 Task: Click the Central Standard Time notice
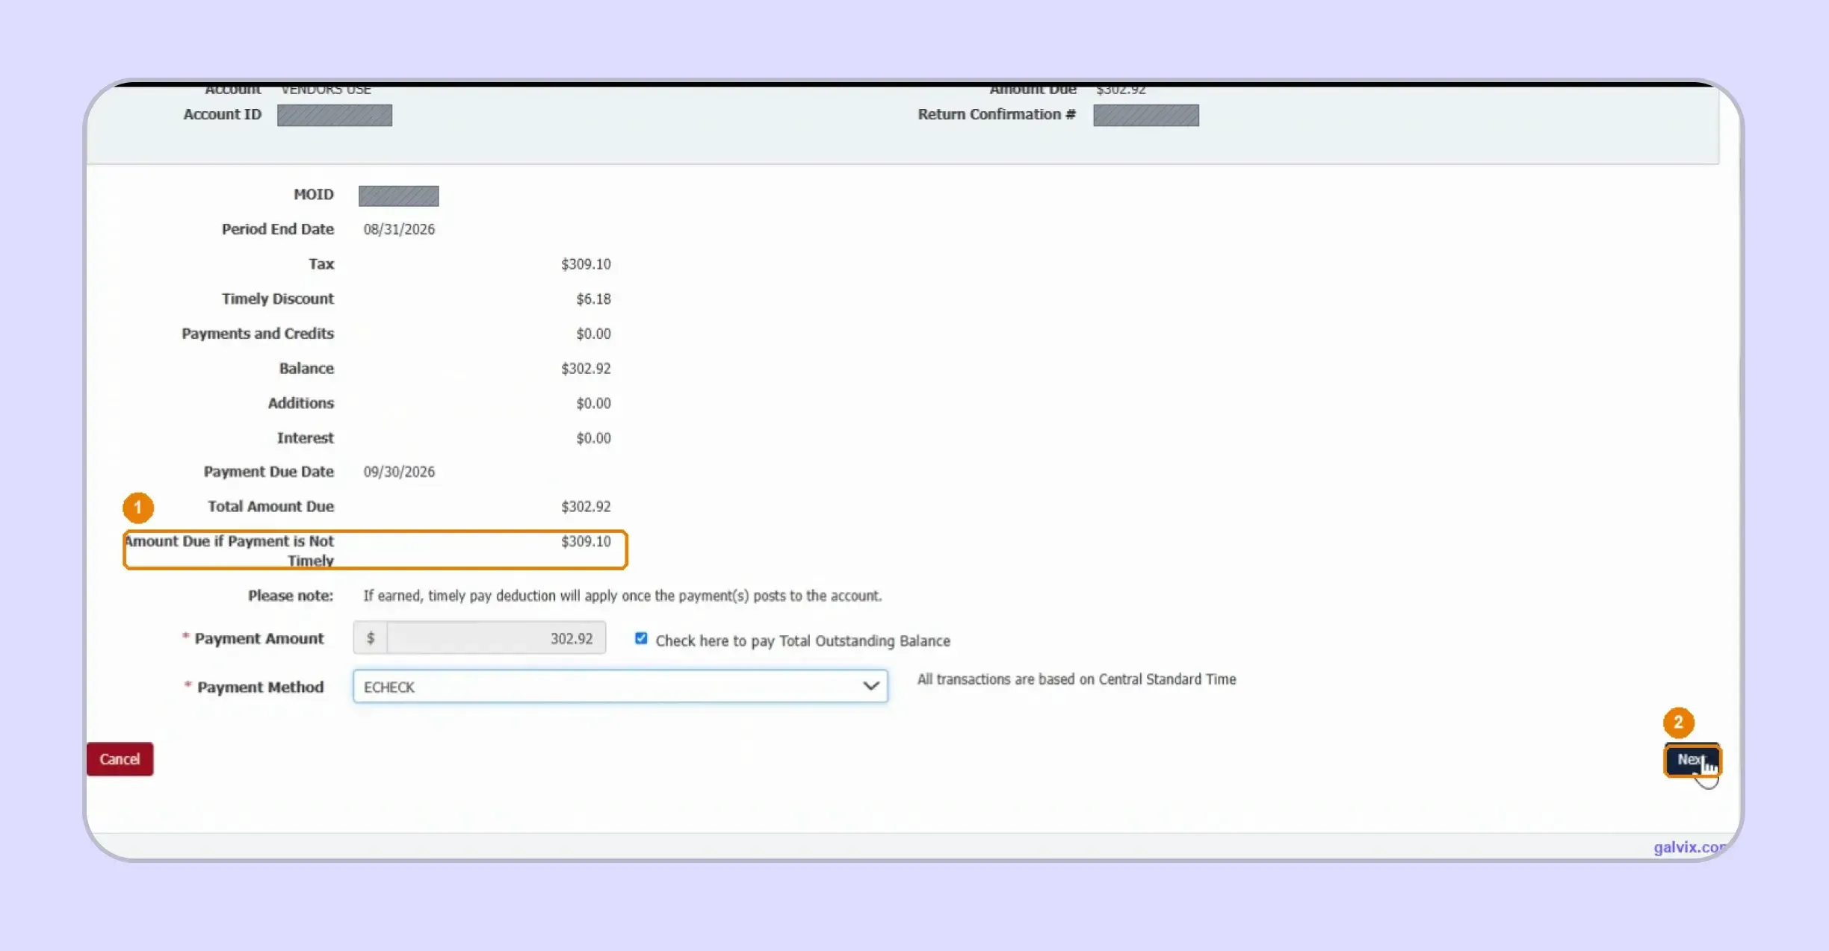pyautogui.click(x=1077, y=679)
